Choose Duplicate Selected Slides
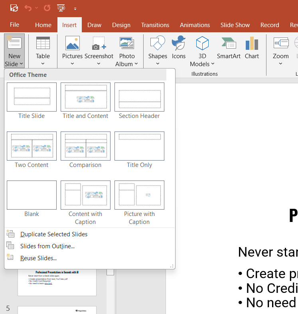Viewport: 298px width, 314px height. [x=54, y=234]
